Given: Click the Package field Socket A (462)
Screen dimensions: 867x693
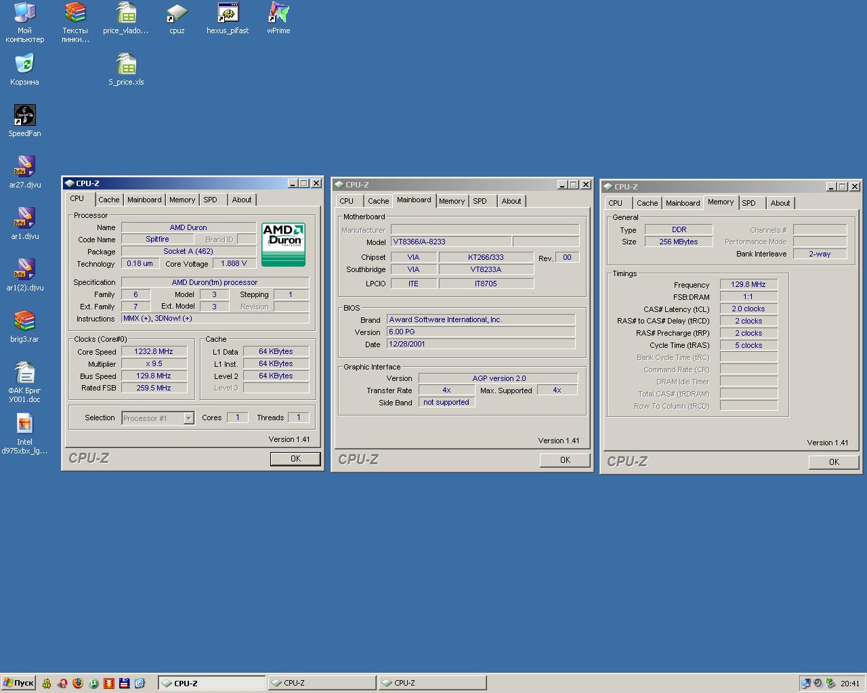Looking at the screenshot, I should 188,252.
